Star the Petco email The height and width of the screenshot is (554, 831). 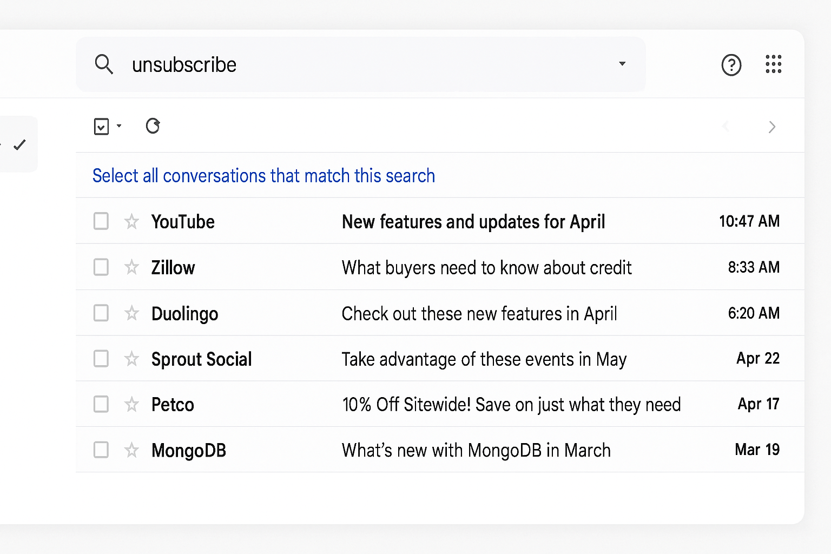tap(131, 404)
